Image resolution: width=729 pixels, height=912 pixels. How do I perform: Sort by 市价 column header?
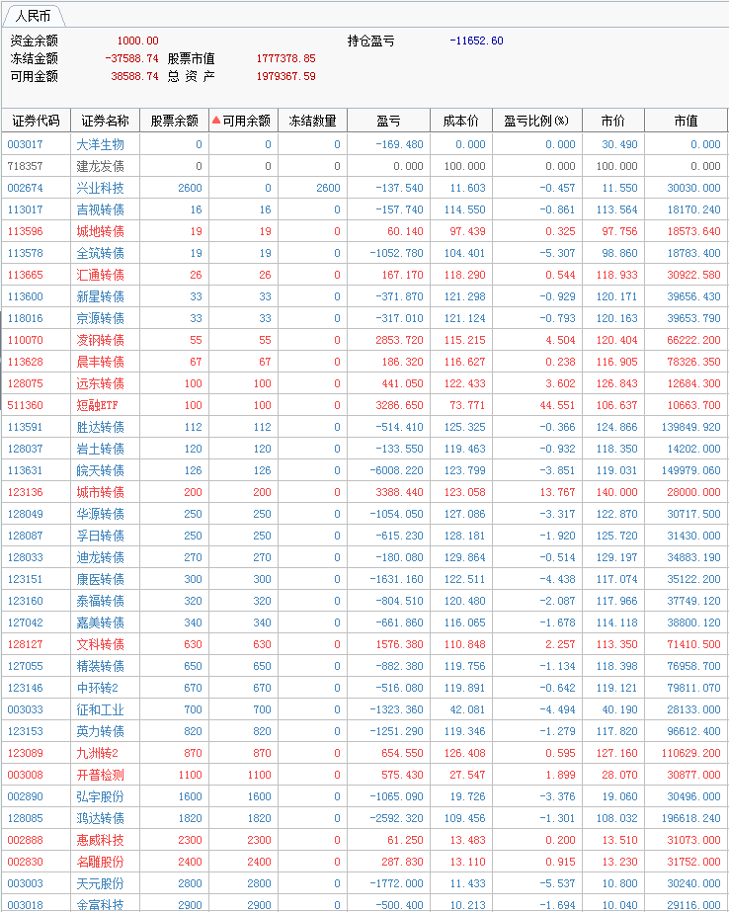pos(613,121)
